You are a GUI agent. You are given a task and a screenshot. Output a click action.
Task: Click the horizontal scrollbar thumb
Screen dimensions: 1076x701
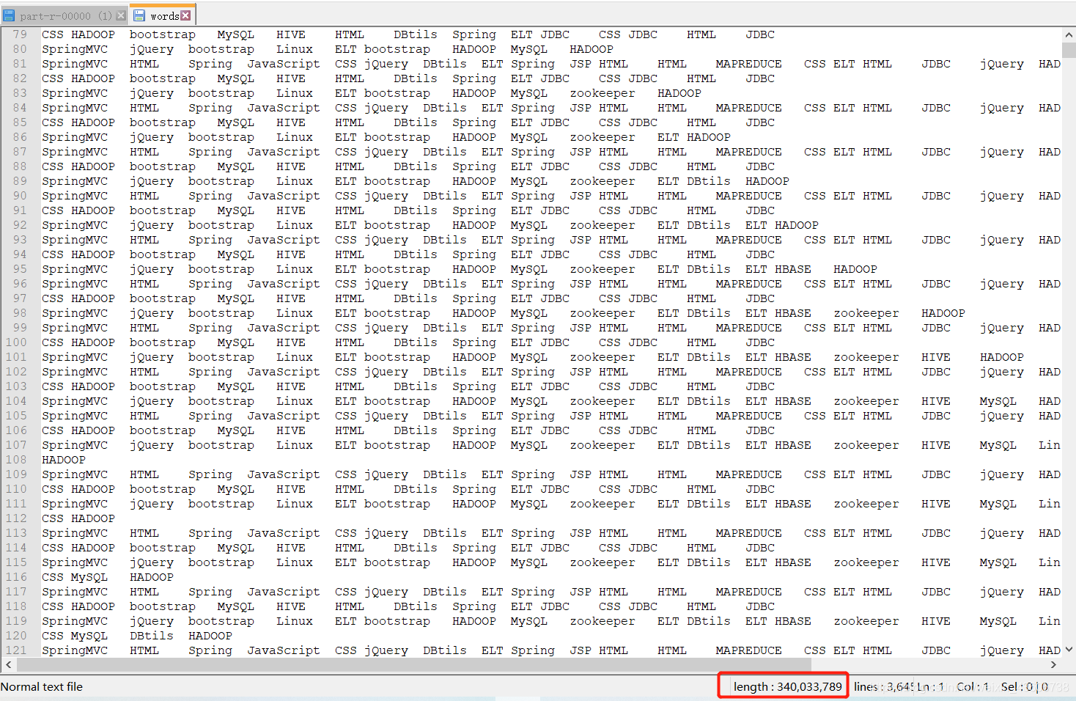click(x=414, y=664)
